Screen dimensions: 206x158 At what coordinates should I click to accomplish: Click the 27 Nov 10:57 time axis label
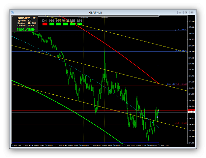coord(130,145)
